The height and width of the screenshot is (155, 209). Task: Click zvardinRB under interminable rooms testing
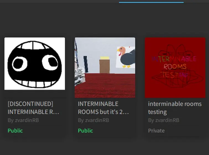(167, 120)
